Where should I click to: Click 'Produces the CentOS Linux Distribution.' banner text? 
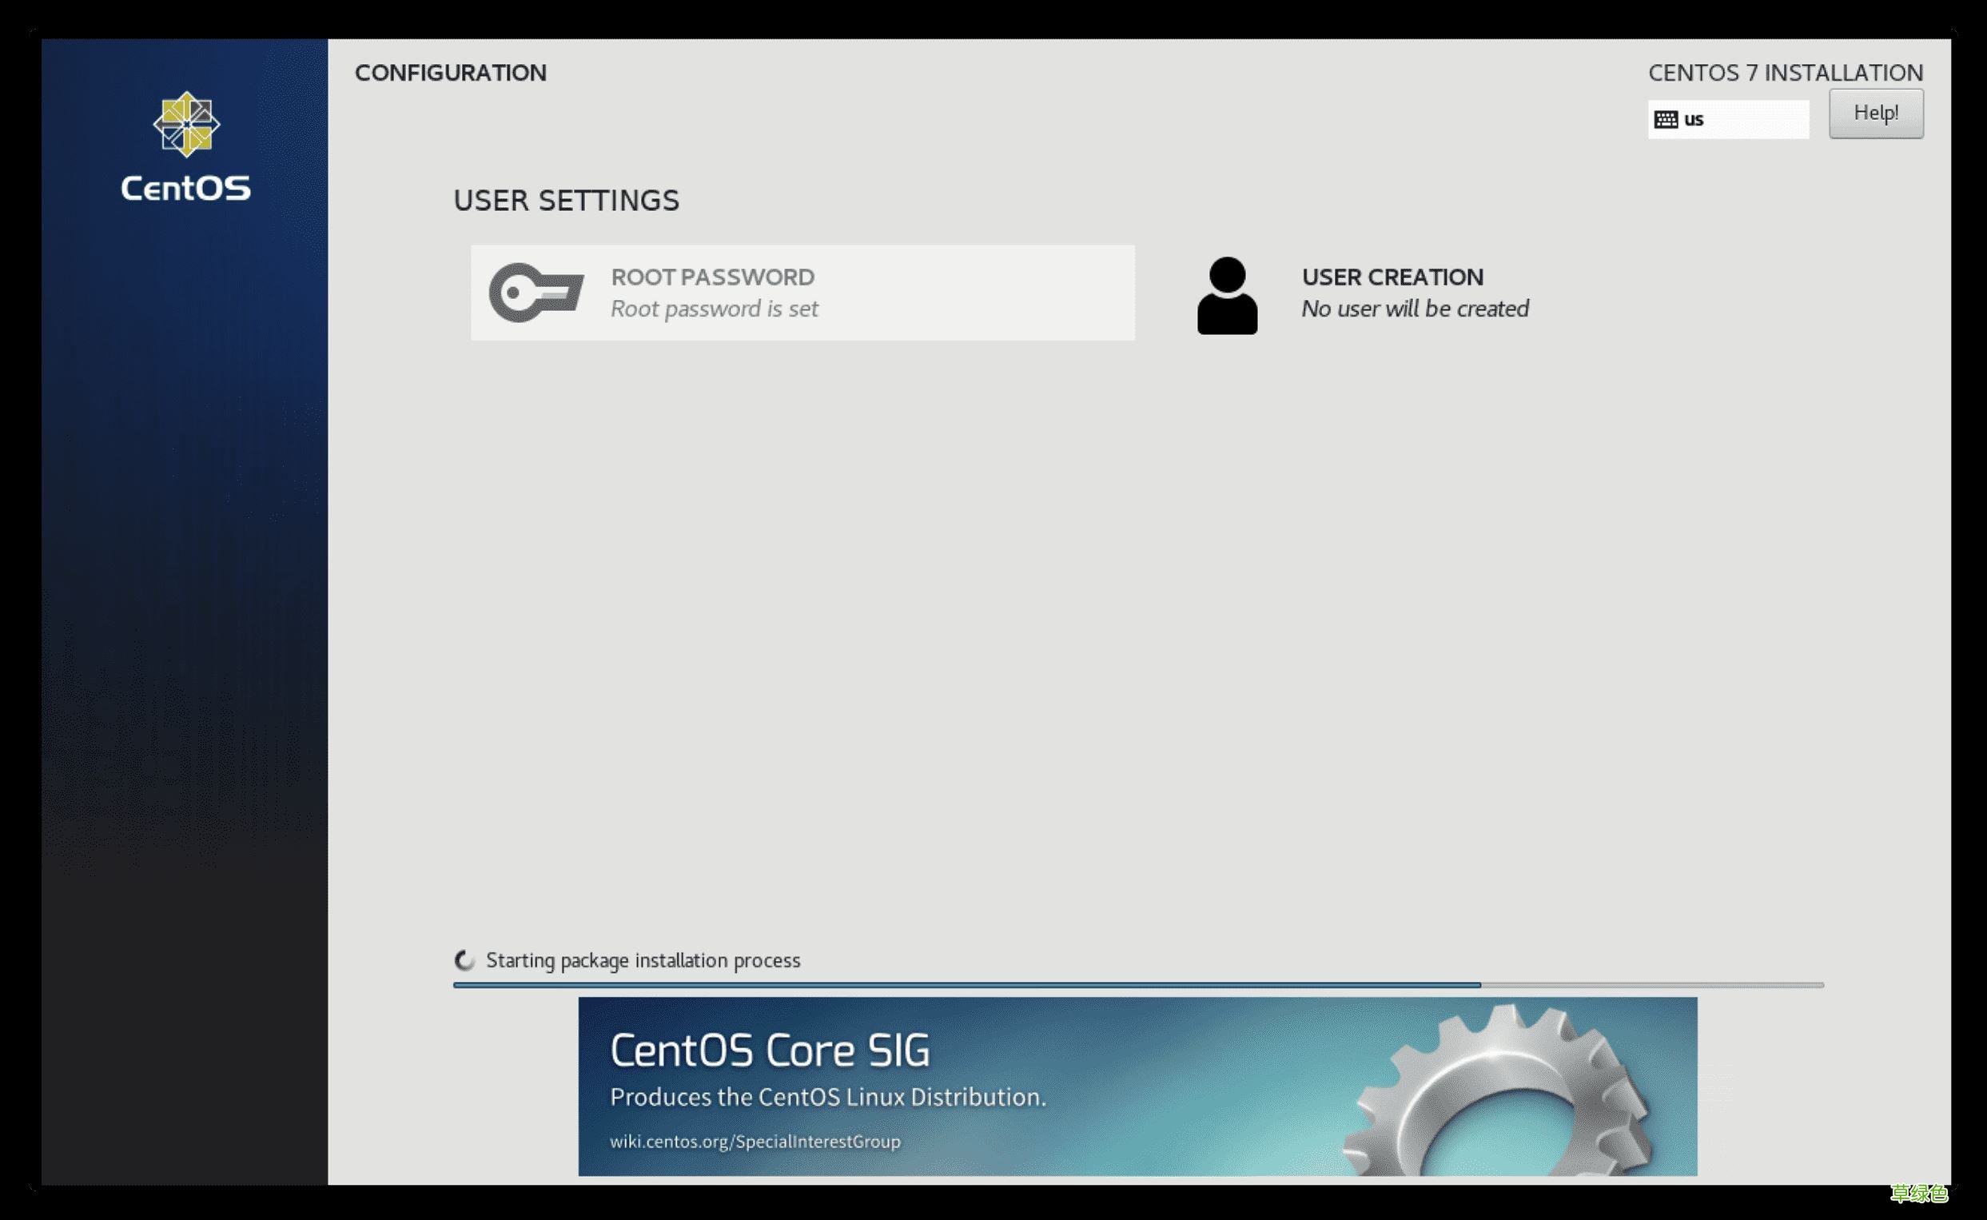pos(827,1098)
